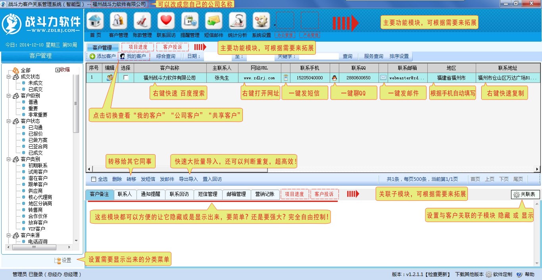Image resolution: width=542 pixels, height=280 pixels.
Task: Click 导出导入 export import link
Action: 188,179
